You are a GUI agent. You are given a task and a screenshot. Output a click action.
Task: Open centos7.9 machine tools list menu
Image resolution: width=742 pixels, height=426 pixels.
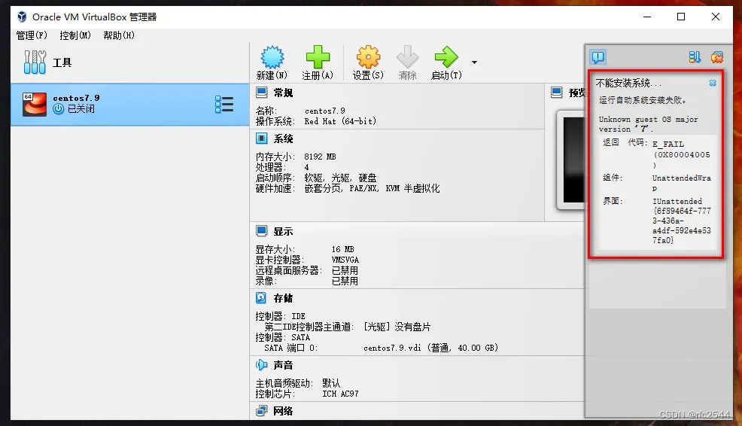(x=224, y=104)
